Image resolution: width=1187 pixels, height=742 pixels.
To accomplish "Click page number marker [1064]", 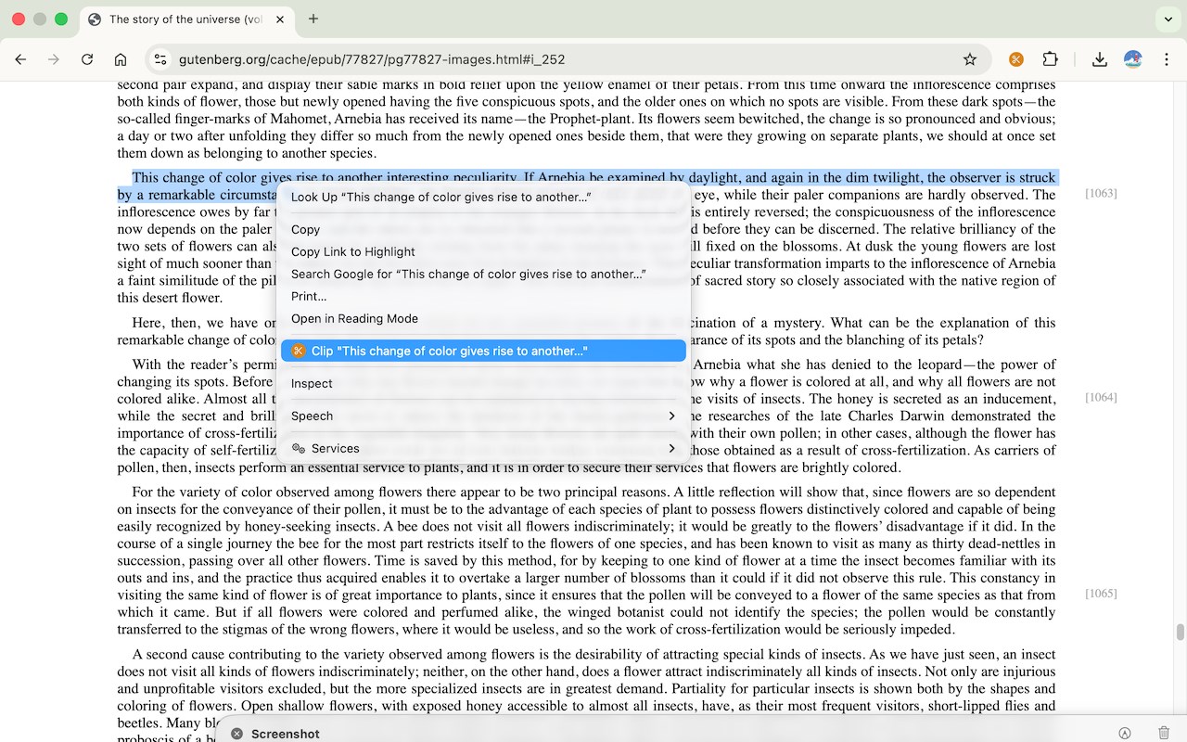I will point(1101,398).
